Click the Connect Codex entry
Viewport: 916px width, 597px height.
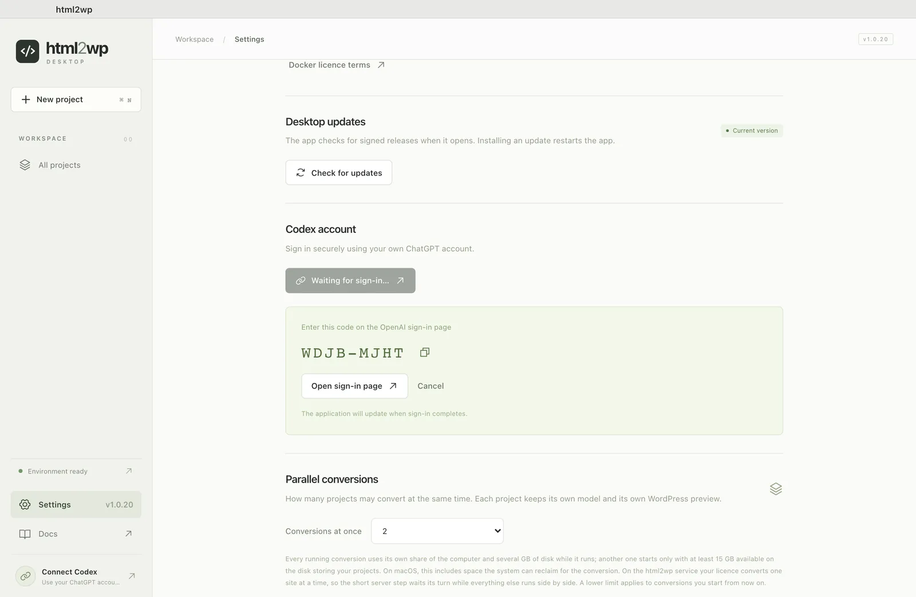point(76,576)
